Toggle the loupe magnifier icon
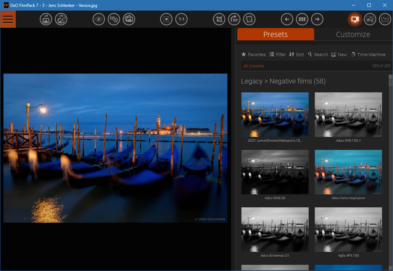The image size is (393, 271). [370, 19]
